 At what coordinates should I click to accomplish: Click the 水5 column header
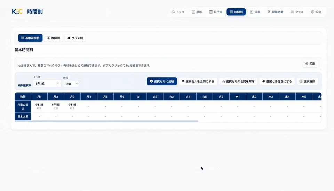coord(304,97)
